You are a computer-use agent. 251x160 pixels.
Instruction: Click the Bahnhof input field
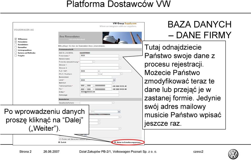[96, 83]
